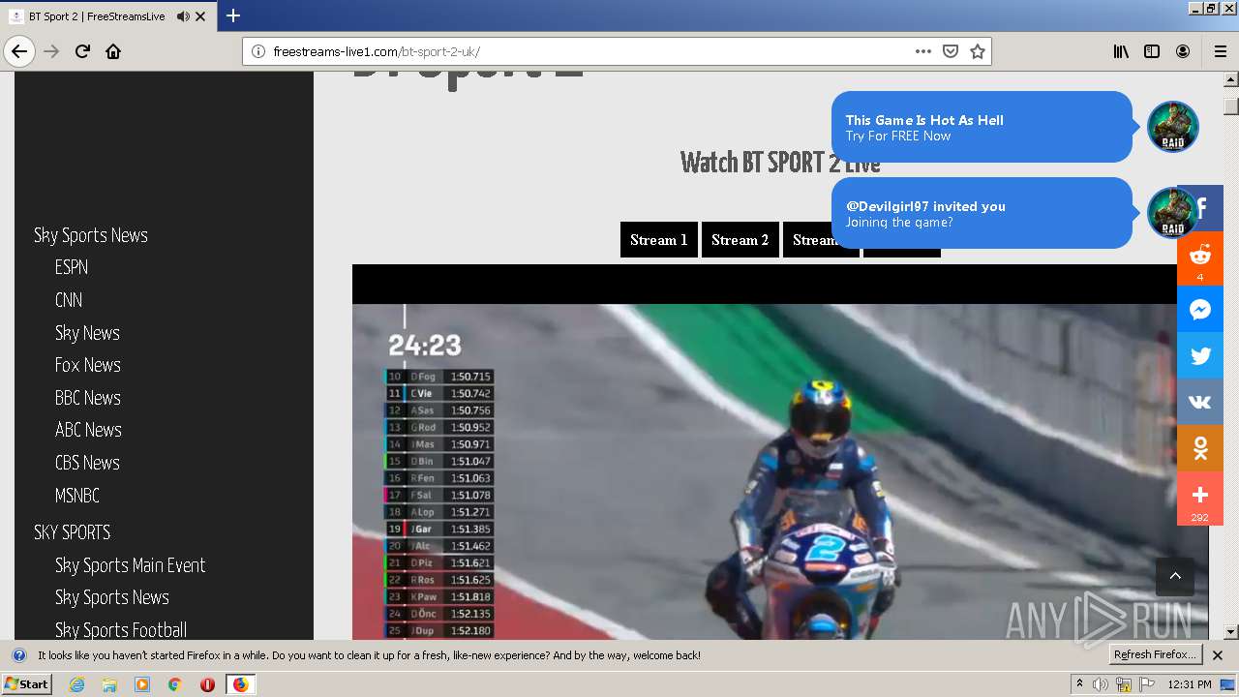This screenshot has width=1239, height=697.
Task: Open Firefox account icon
Action: (1183, 51)
